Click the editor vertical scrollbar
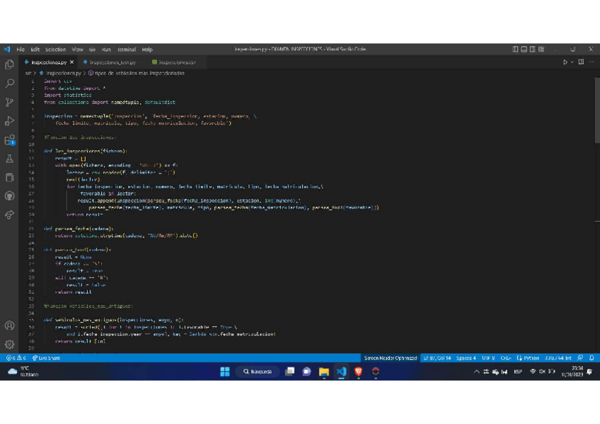This screenshot has height=424, width=600. [x=597, y=212]
